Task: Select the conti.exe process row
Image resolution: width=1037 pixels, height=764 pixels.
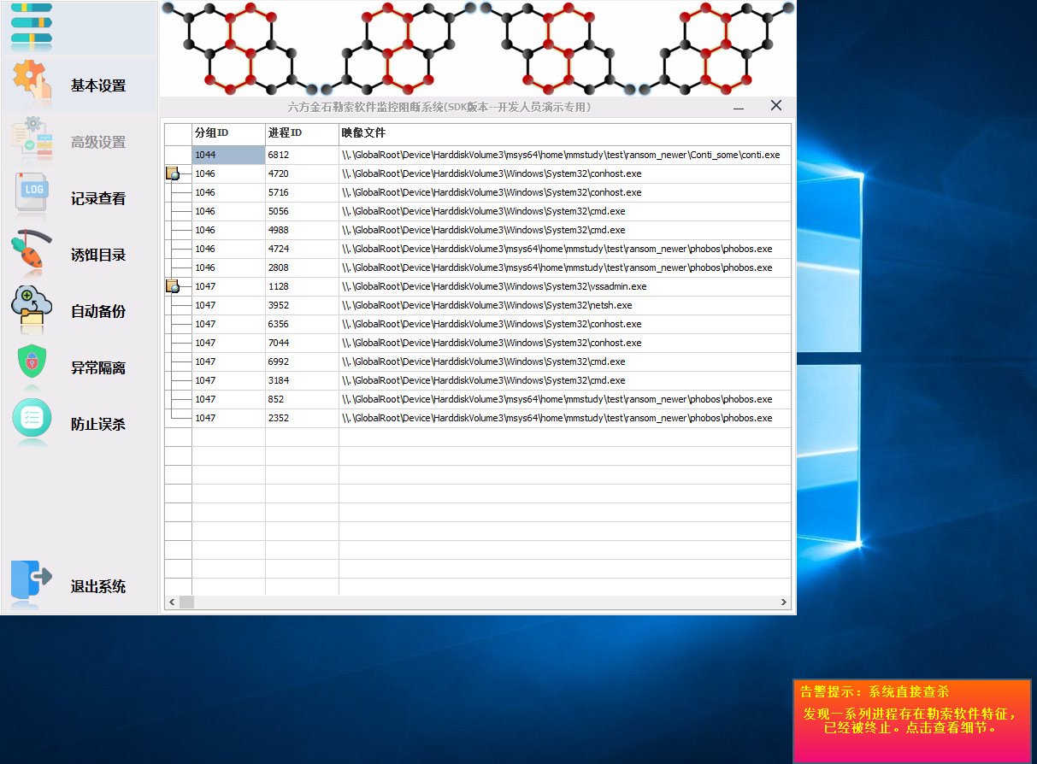Action: coord(560,155)
